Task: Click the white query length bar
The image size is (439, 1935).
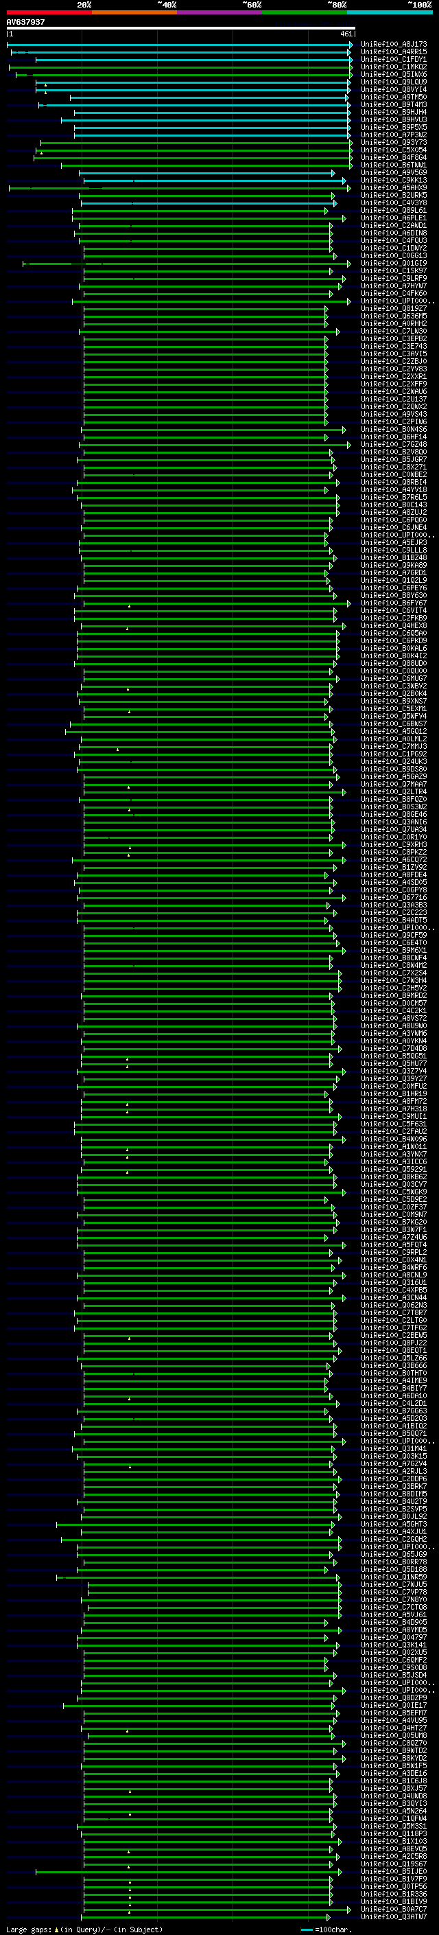Action: [x=181, y=29]
